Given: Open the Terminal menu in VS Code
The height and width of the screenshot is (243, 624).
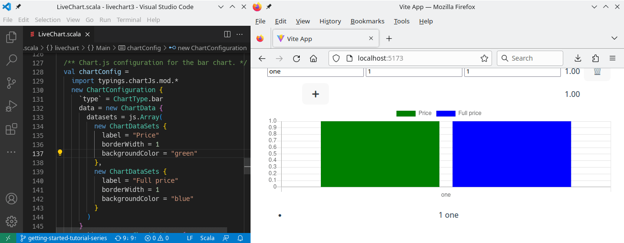Looking at the screenshot, I should coord(129,20).
